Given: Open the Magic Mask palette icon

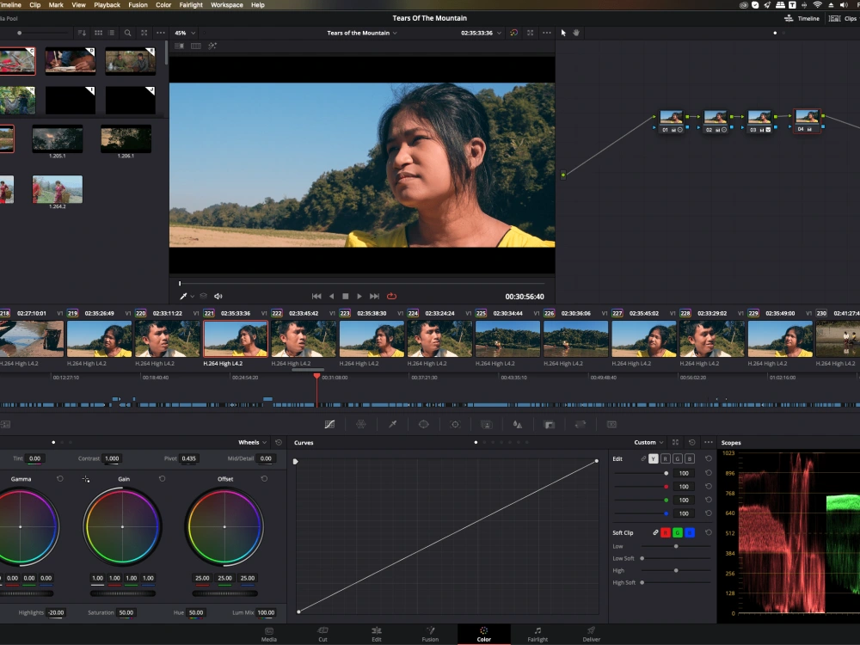Looking at the screenshot, I should (487, 424).
